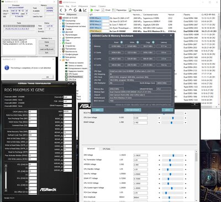Click OK in the TestMem5 completion dialog
221x202 pixels.
(x=48, y=77)
